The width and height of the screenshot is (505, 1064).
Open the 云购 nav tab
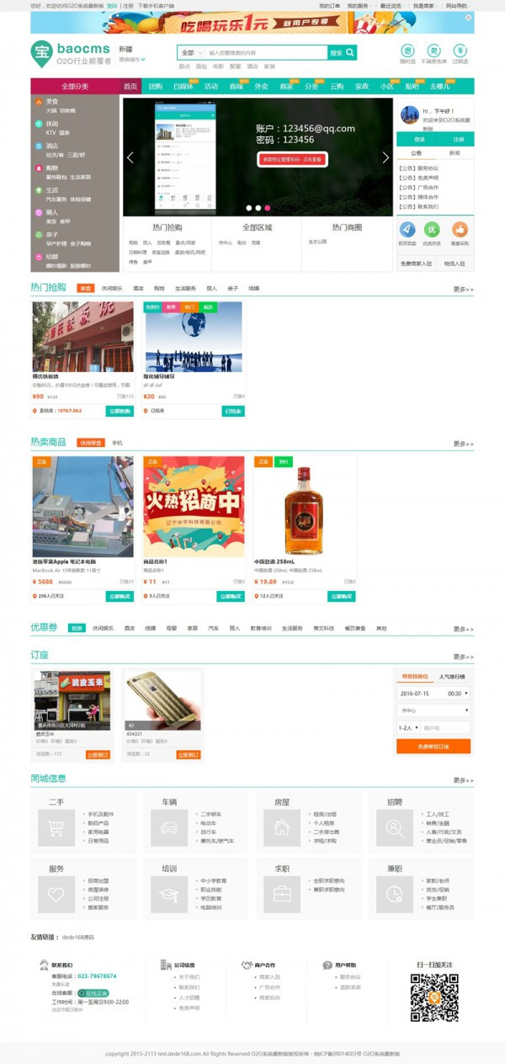(337, 86)
